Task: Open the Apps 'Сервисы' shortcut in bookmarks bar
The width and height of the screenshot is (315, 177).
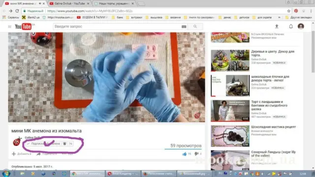Action: click(11, 18)
